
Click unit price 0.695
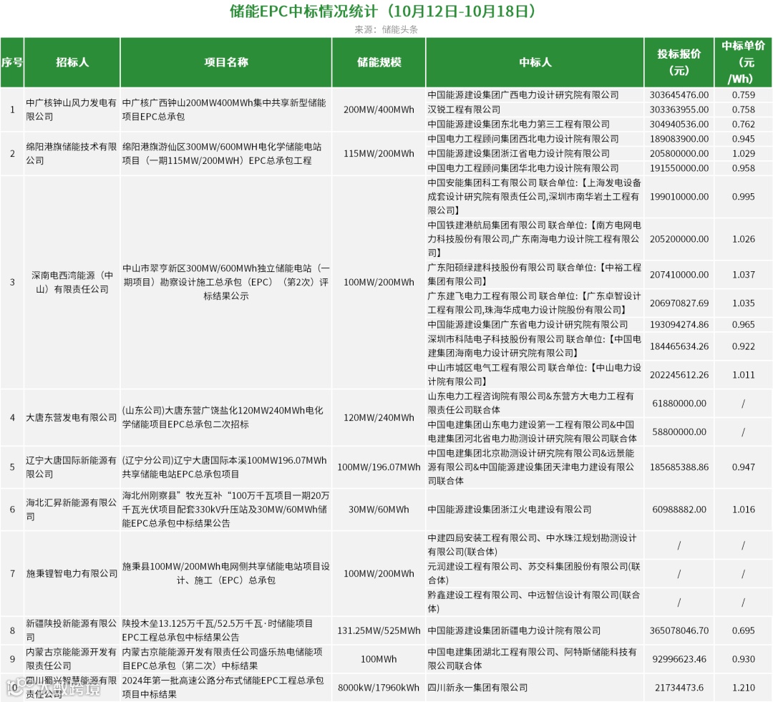(x=744, y=630)
